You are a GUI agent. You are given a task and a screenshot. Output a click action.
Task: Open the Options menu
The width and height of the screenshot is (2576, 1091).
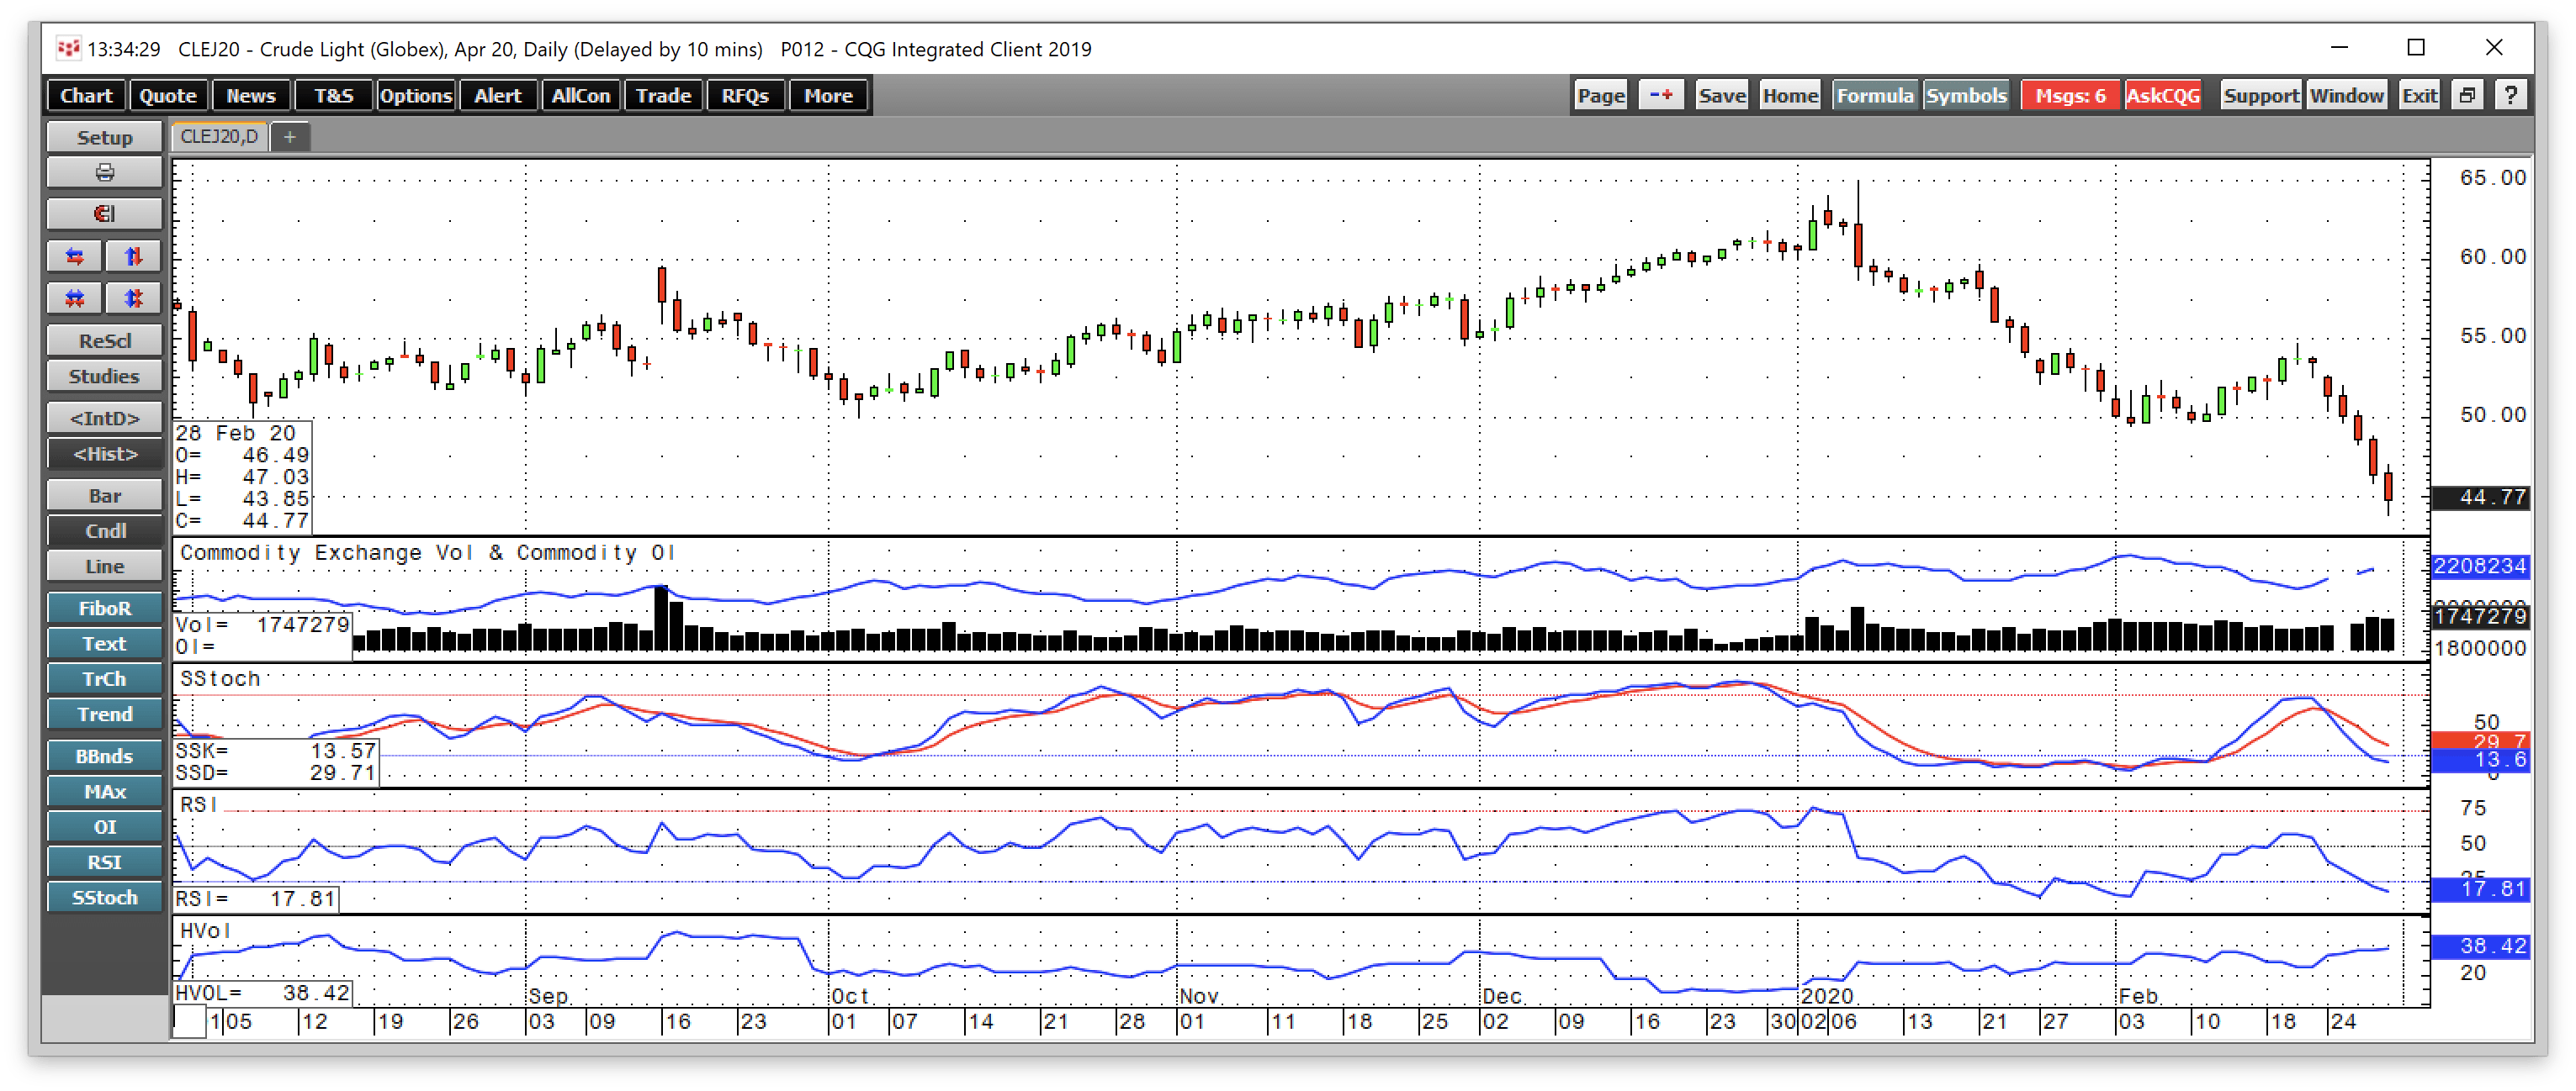tap(415, 96)
